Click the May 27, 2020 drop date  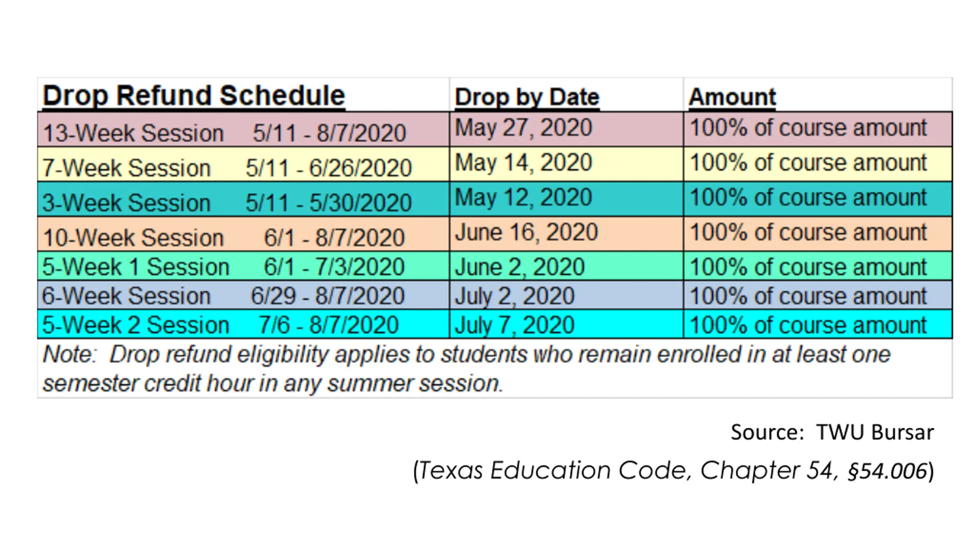(x=524, y=128)
